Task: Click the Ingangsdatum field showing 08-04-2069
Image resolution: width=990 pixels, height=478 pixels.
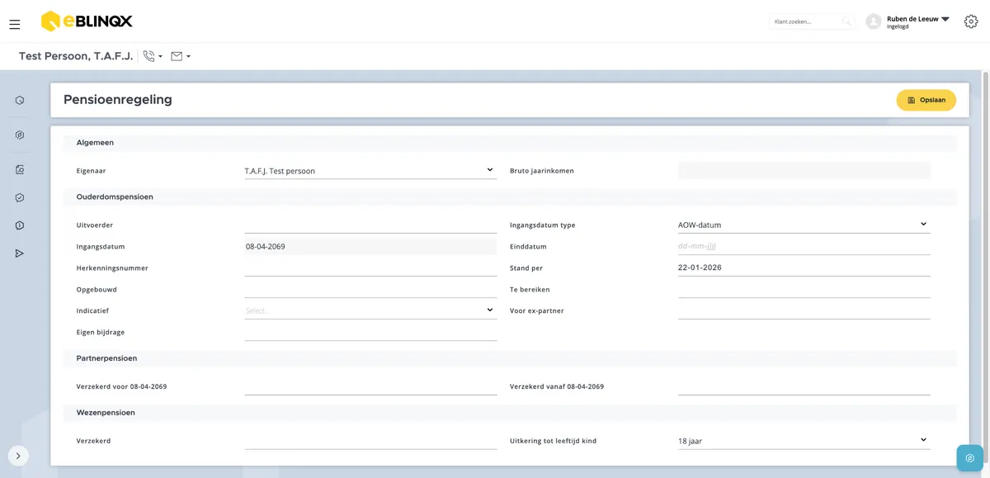Action: (370, 246)
